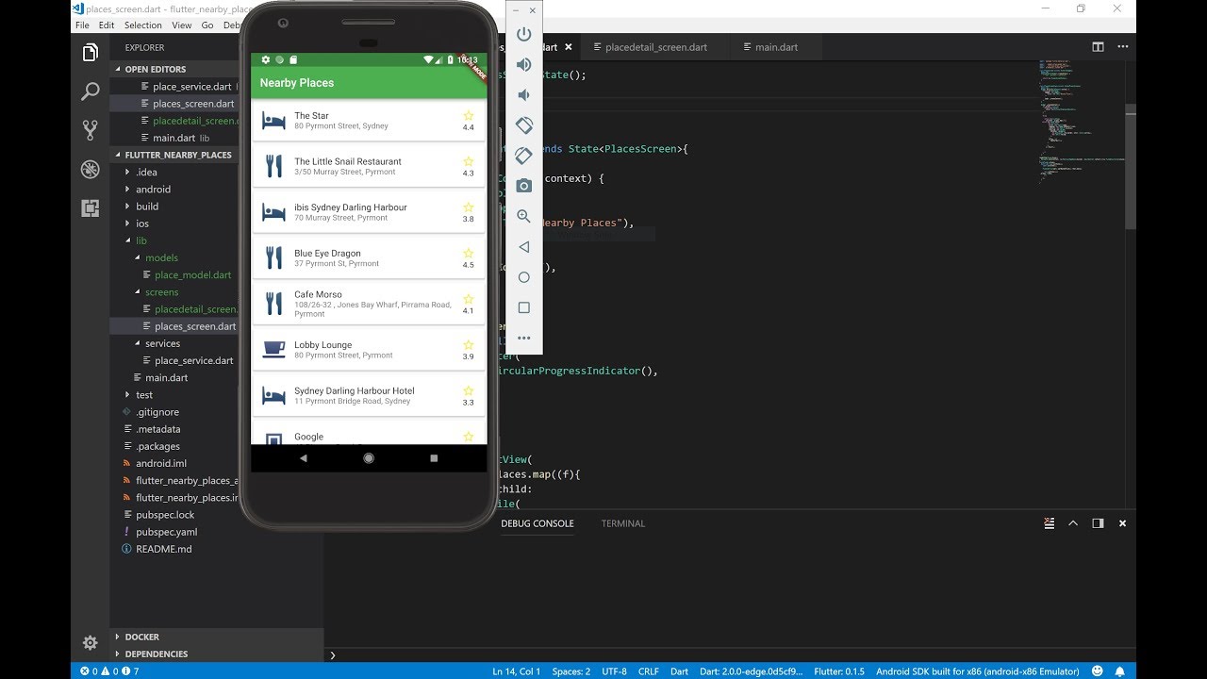Open the File menu
The image size is (1207, 679).
point(82,25)
